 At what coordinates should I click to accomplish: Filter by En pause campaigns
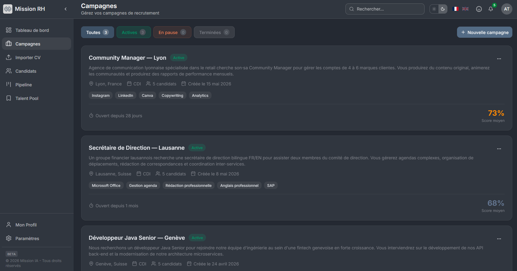pyautogui.click(x=172, y=32)
